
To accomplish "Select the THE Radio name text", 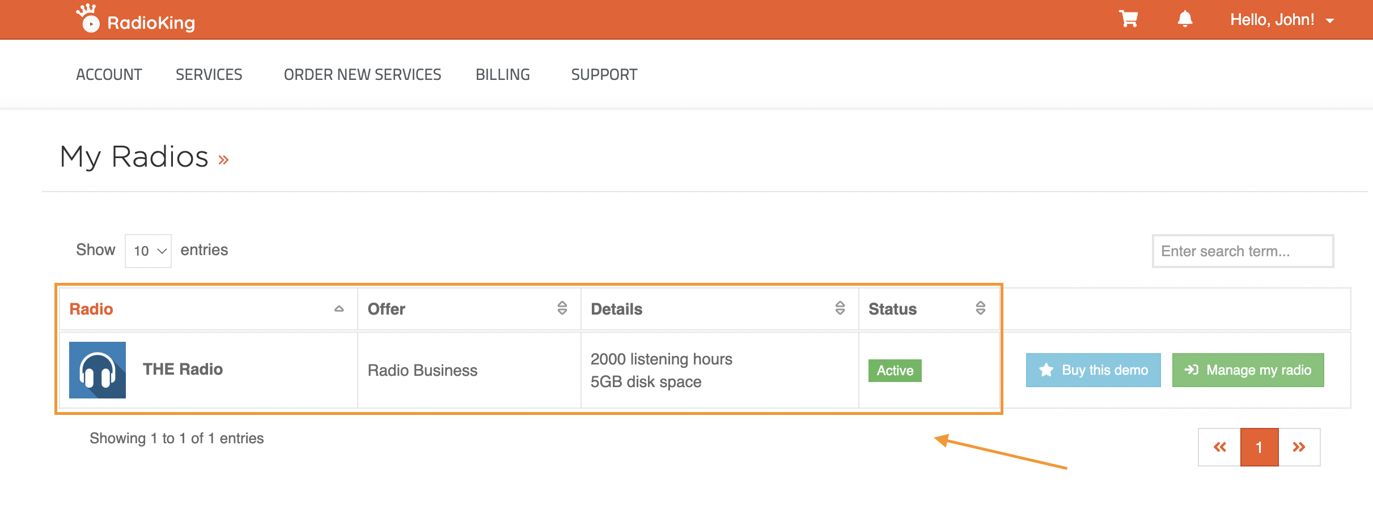I will (183, 370).
